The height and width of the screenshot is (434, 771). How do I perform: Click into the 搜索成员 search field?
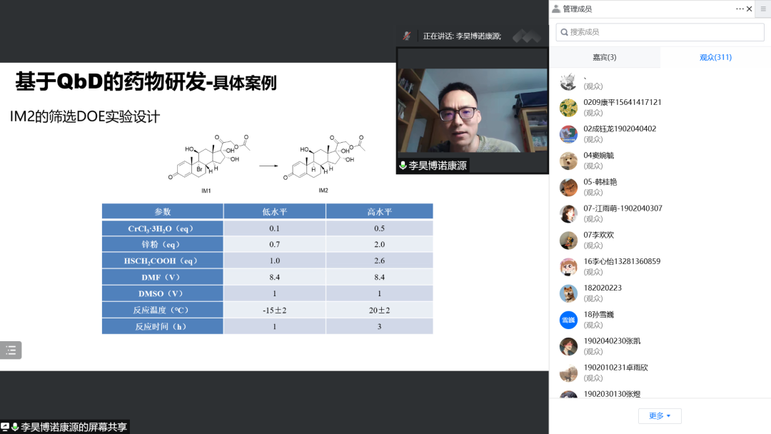660,32
